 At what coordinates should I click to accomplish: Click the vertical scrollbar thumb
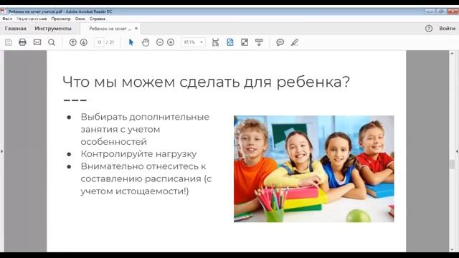[452, 164]
